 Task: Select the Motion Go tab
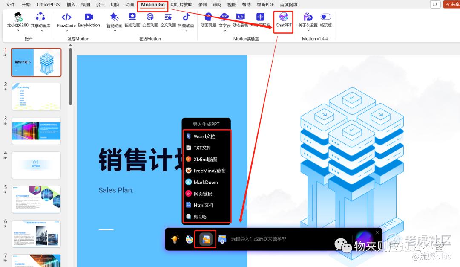[153, 4]
